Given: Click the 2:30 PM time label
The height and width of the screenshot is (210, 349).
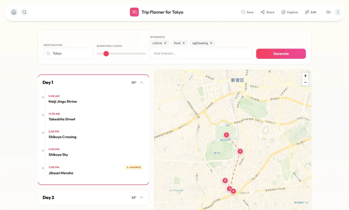Looking at the screenshot, I should (54, 132).
